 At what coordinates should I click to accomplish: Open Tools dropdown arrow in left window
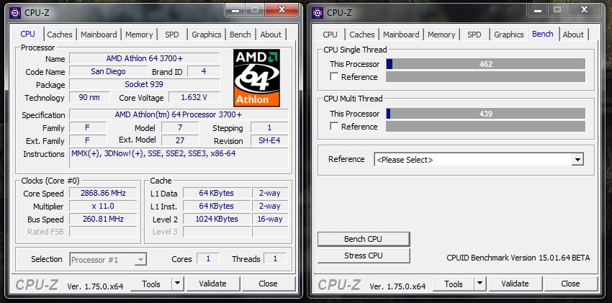point(178,284)
